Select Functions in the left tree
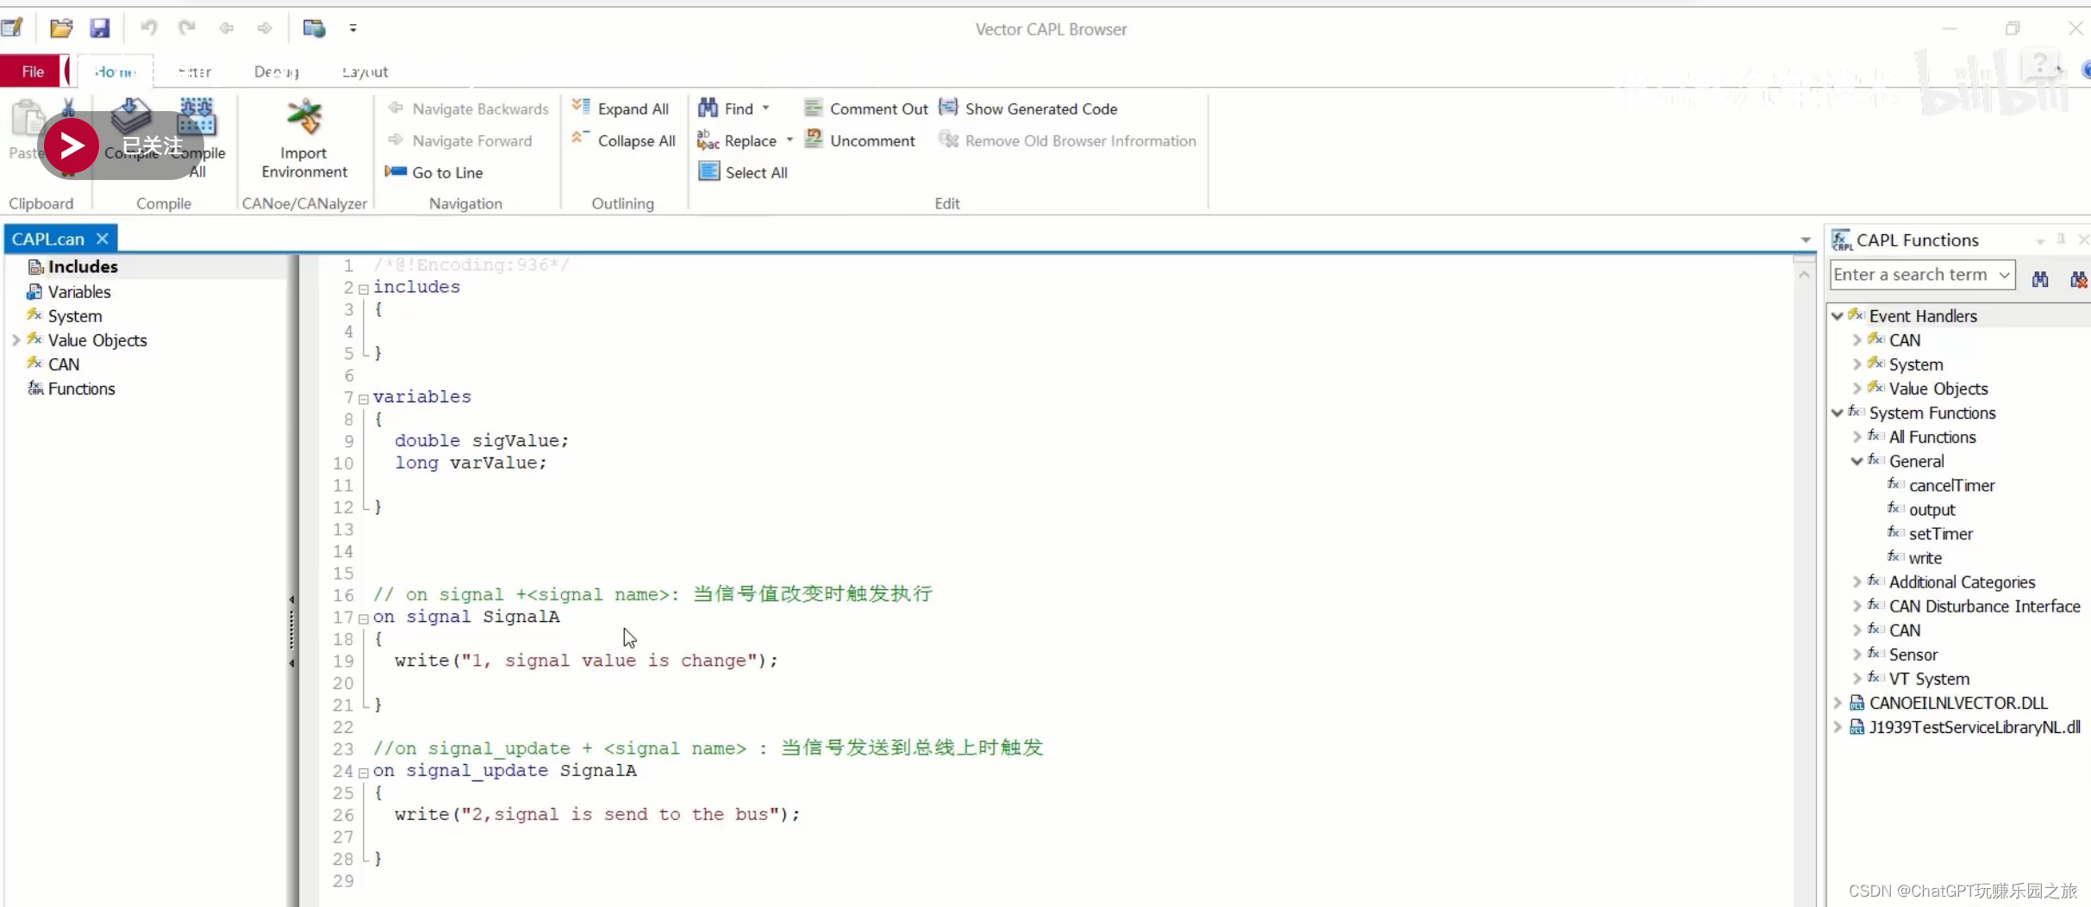 (x=81, y=388)
